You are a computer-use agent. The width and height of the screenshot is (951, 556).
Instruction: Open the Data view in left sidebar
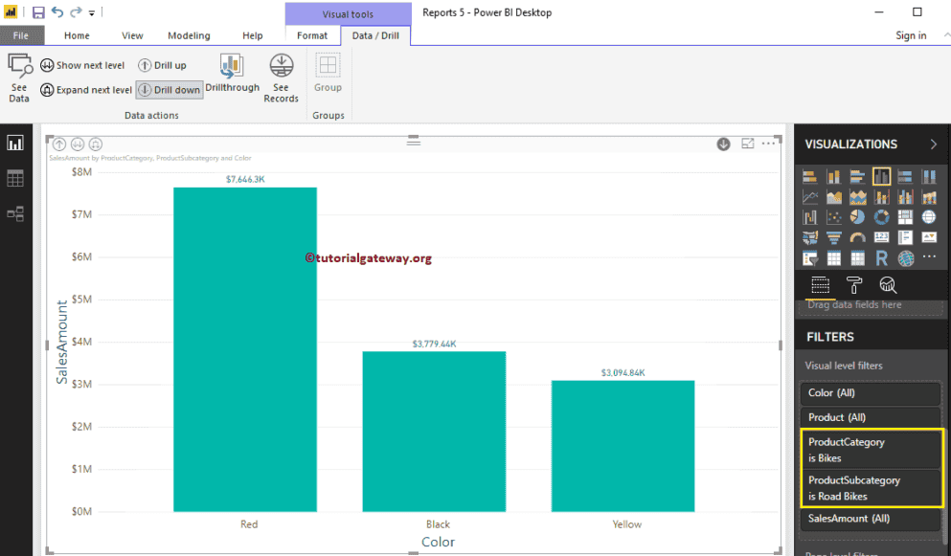coord(15,178)
